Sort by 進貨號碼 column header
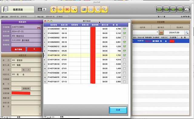 (x=54, y=25)
